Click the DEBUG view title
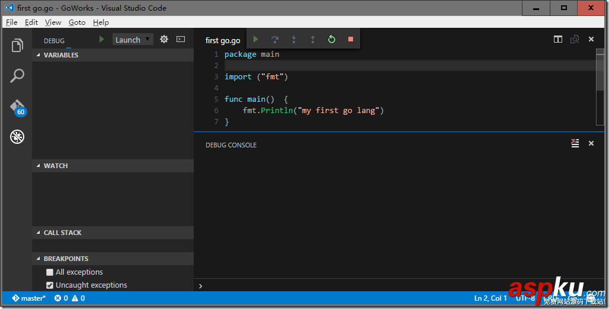609x309 pixels. 54,41
